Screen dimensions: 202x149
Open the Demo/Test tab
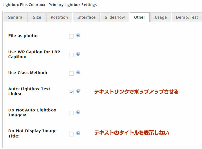187,17
